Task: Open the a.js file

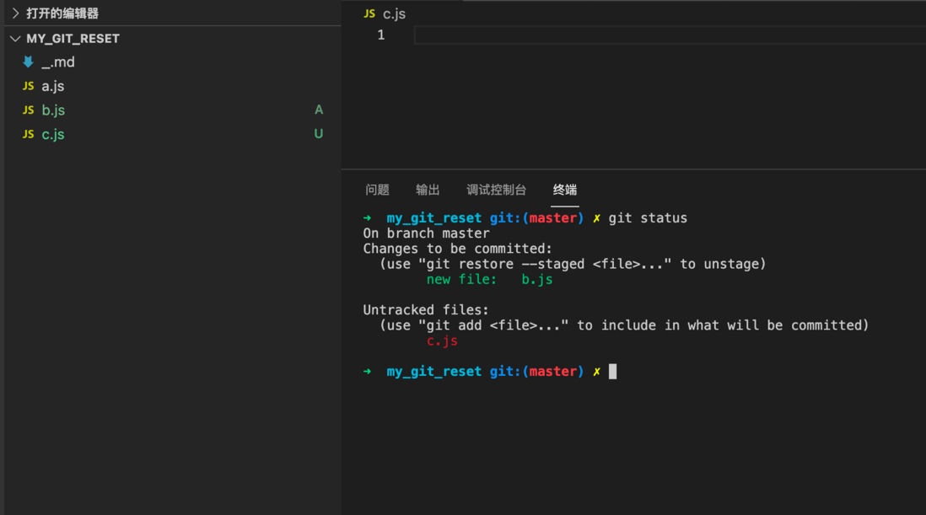Action: pos(52,86)
